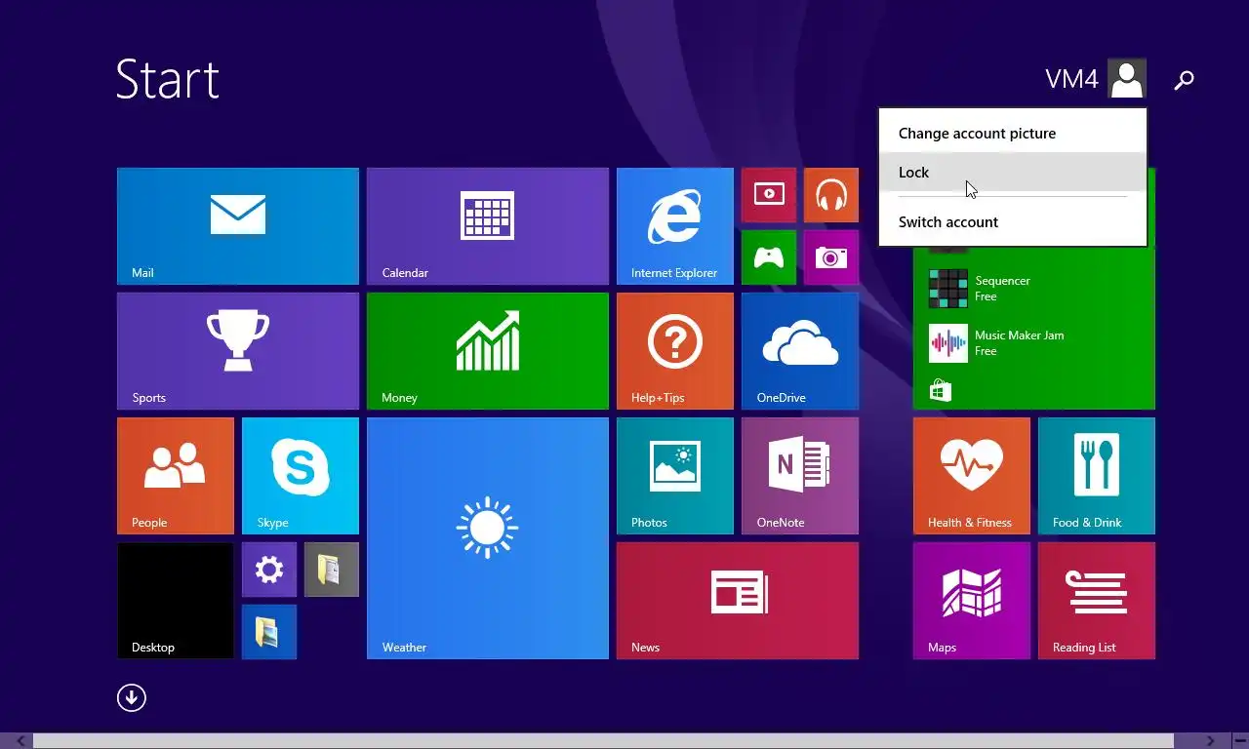1249x749 pixels.
Task: Open the Photos tile
Action: tap(675, 476)
